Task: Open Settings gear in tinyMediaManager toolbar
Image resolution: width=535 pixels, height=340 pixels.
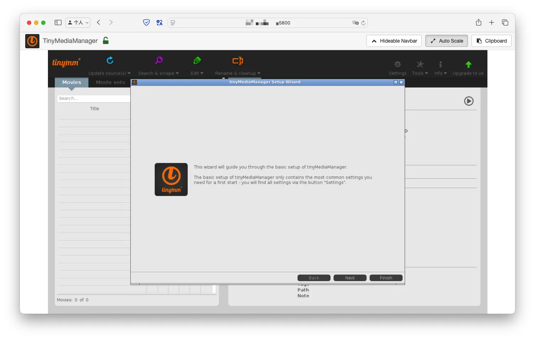Action: tap(398, 64)
